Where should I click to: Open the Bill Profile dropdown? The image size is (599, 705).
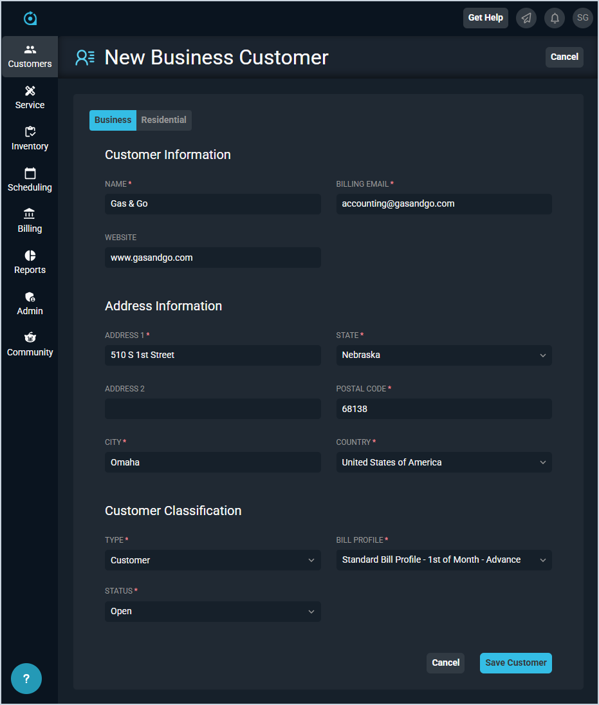[443, 559]
